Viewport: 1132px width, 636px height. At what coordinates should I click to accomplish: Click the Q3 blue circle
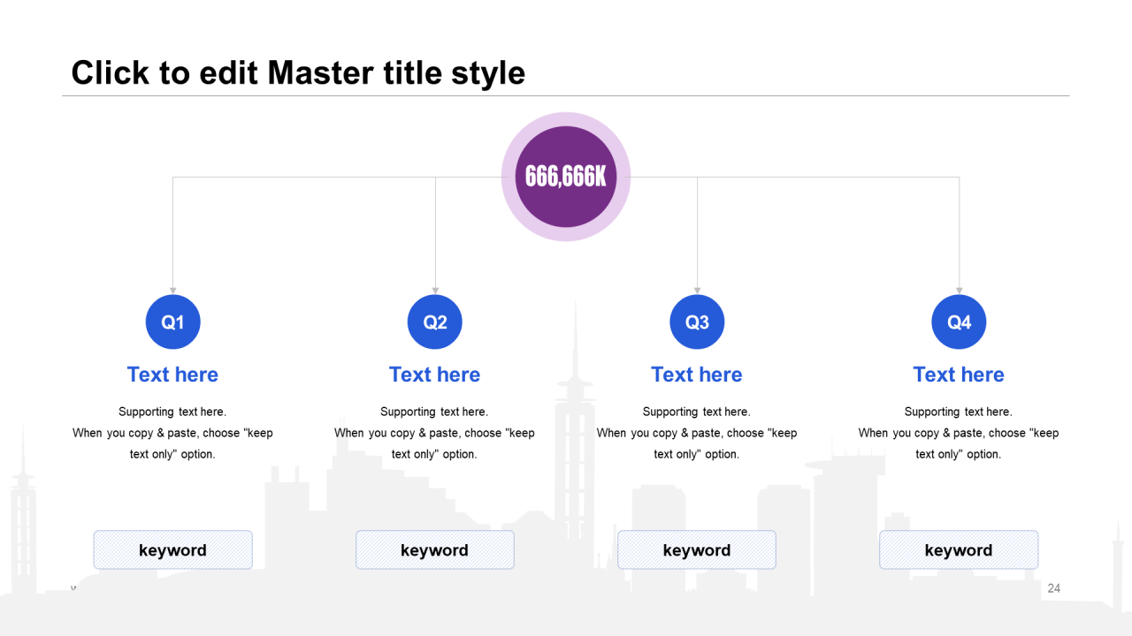[697, 322]
